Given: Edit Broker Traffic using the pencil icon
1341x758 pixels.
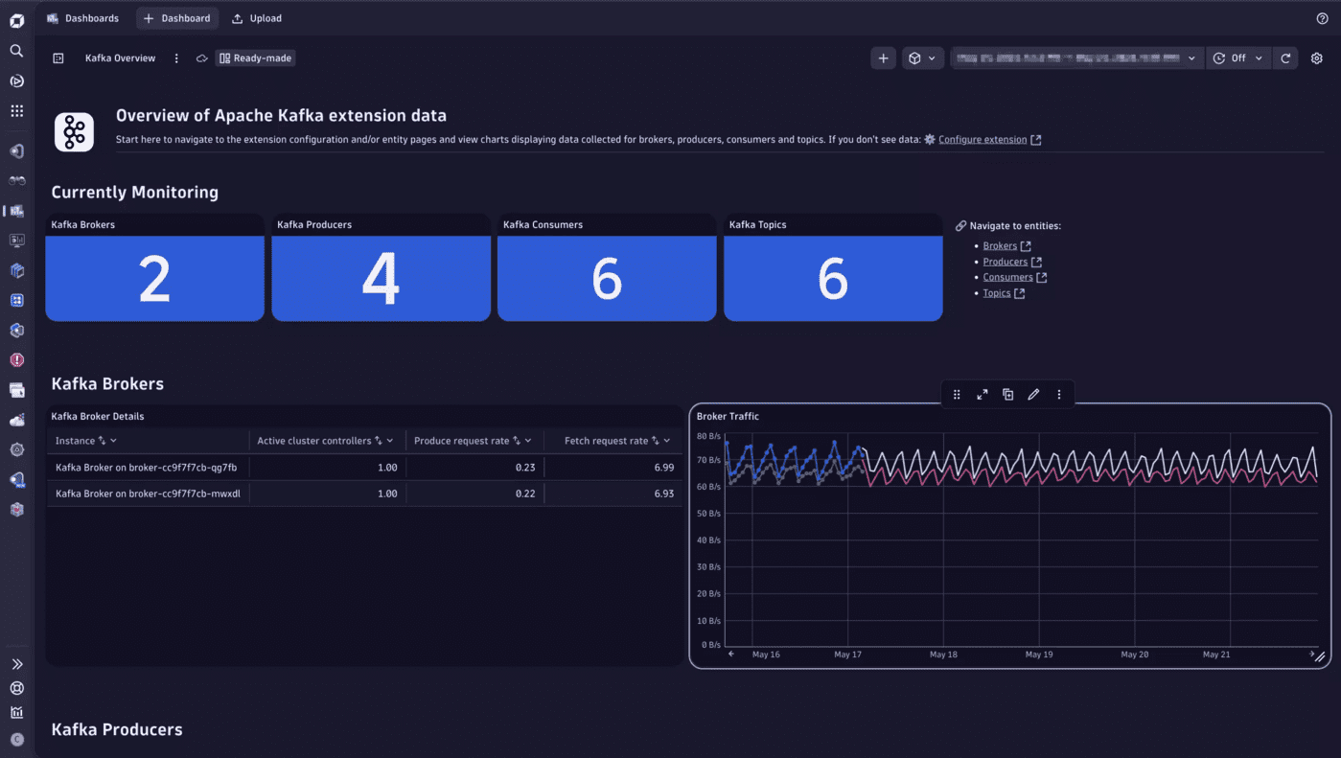Looking at the screenshot, I should 1032,394.
